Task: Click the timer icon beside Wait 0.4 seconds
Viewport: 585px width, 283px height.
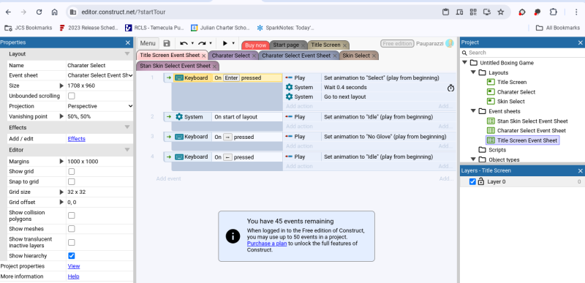Action: tap(450, 88)
